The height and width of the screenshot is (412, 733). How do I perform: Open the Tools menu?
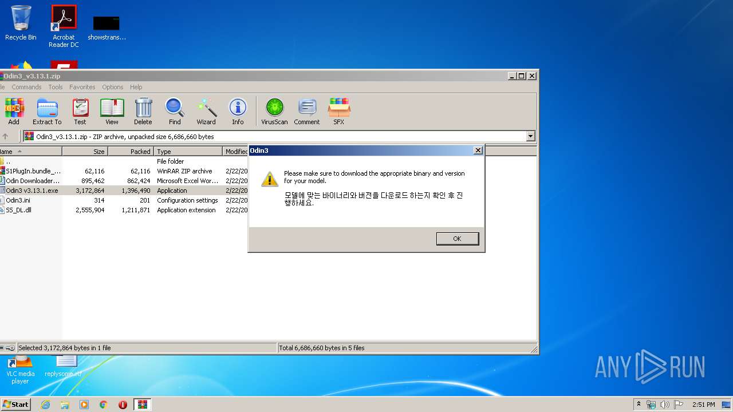pyautogui.click(x=56, y=87)
